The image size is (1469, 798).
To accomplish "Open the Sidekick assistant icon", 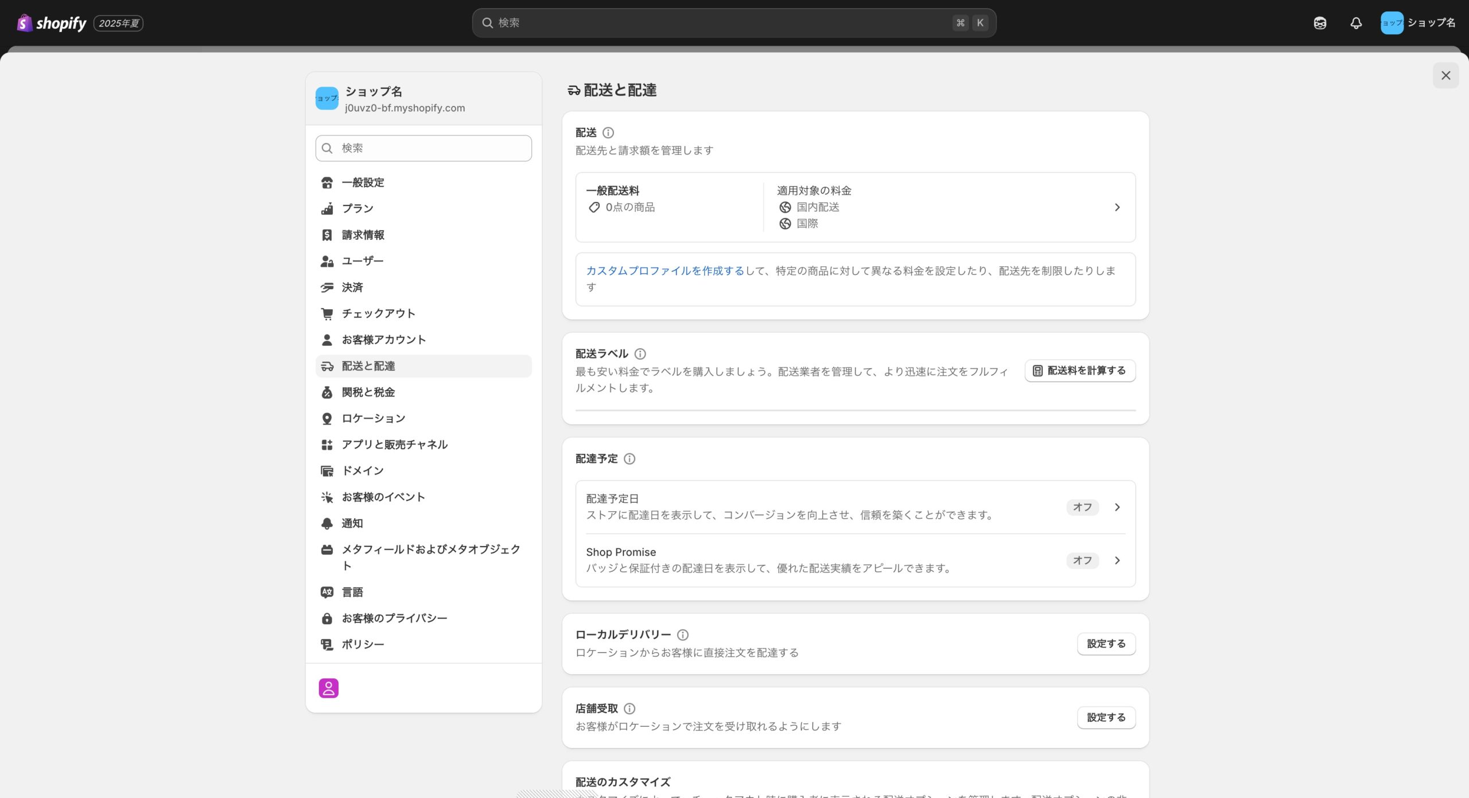I will pyautogui.click(x=1320, y=23).
